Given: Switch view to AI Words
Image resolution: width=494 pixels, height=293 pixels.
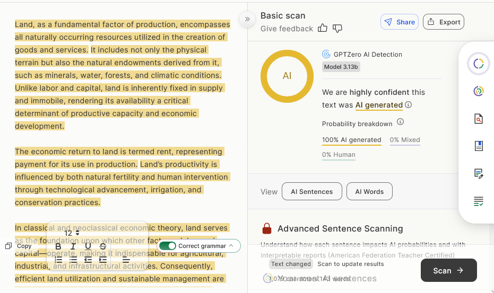Looking at the screenshot, I should [369, 192].
